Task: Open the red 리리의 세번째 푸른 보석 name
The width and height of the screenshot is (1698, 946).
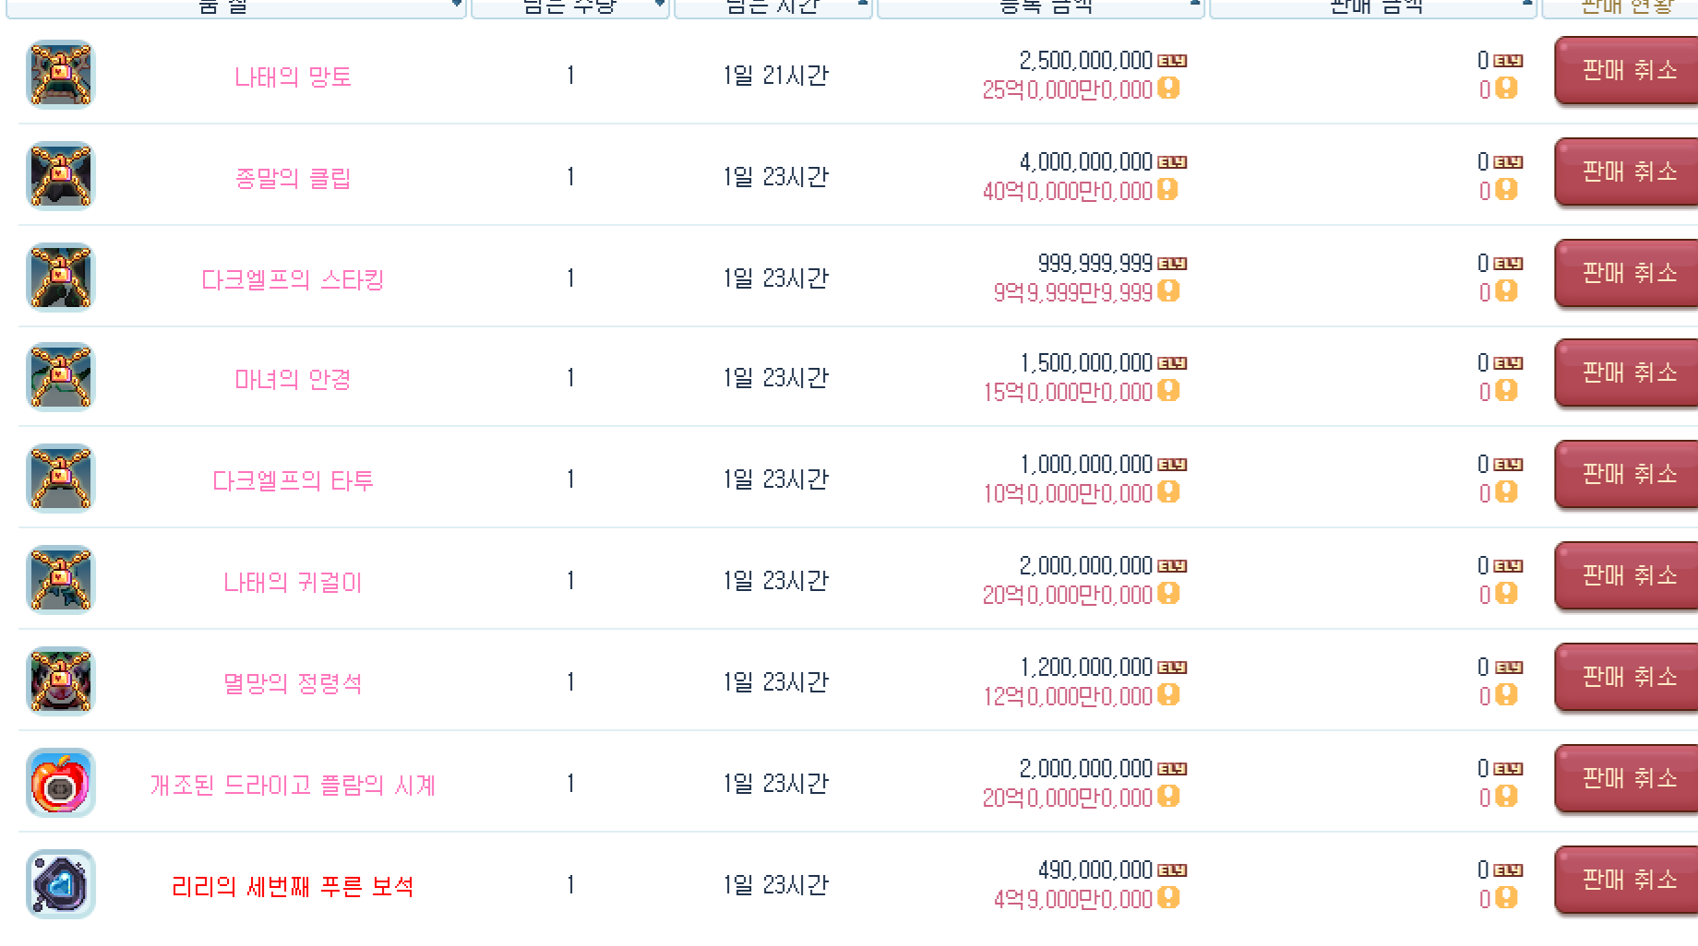Action: (292, 886)
